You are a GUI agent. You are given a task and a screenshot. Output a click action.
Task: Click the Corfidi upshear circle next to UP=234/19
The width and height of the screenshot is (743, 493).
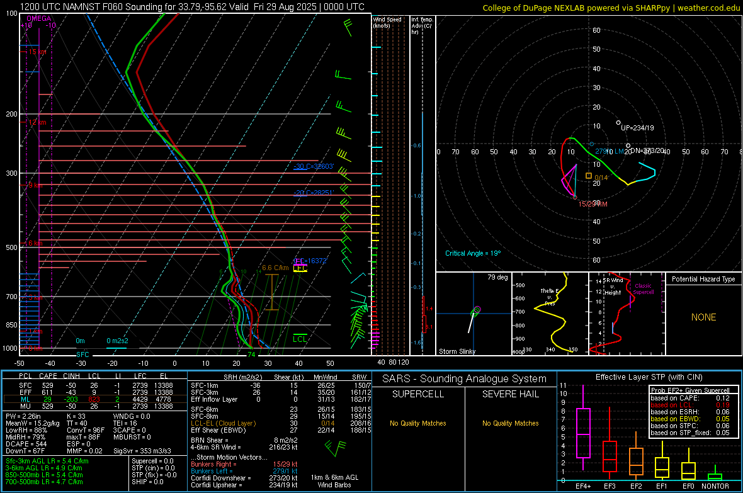point(618,123)
